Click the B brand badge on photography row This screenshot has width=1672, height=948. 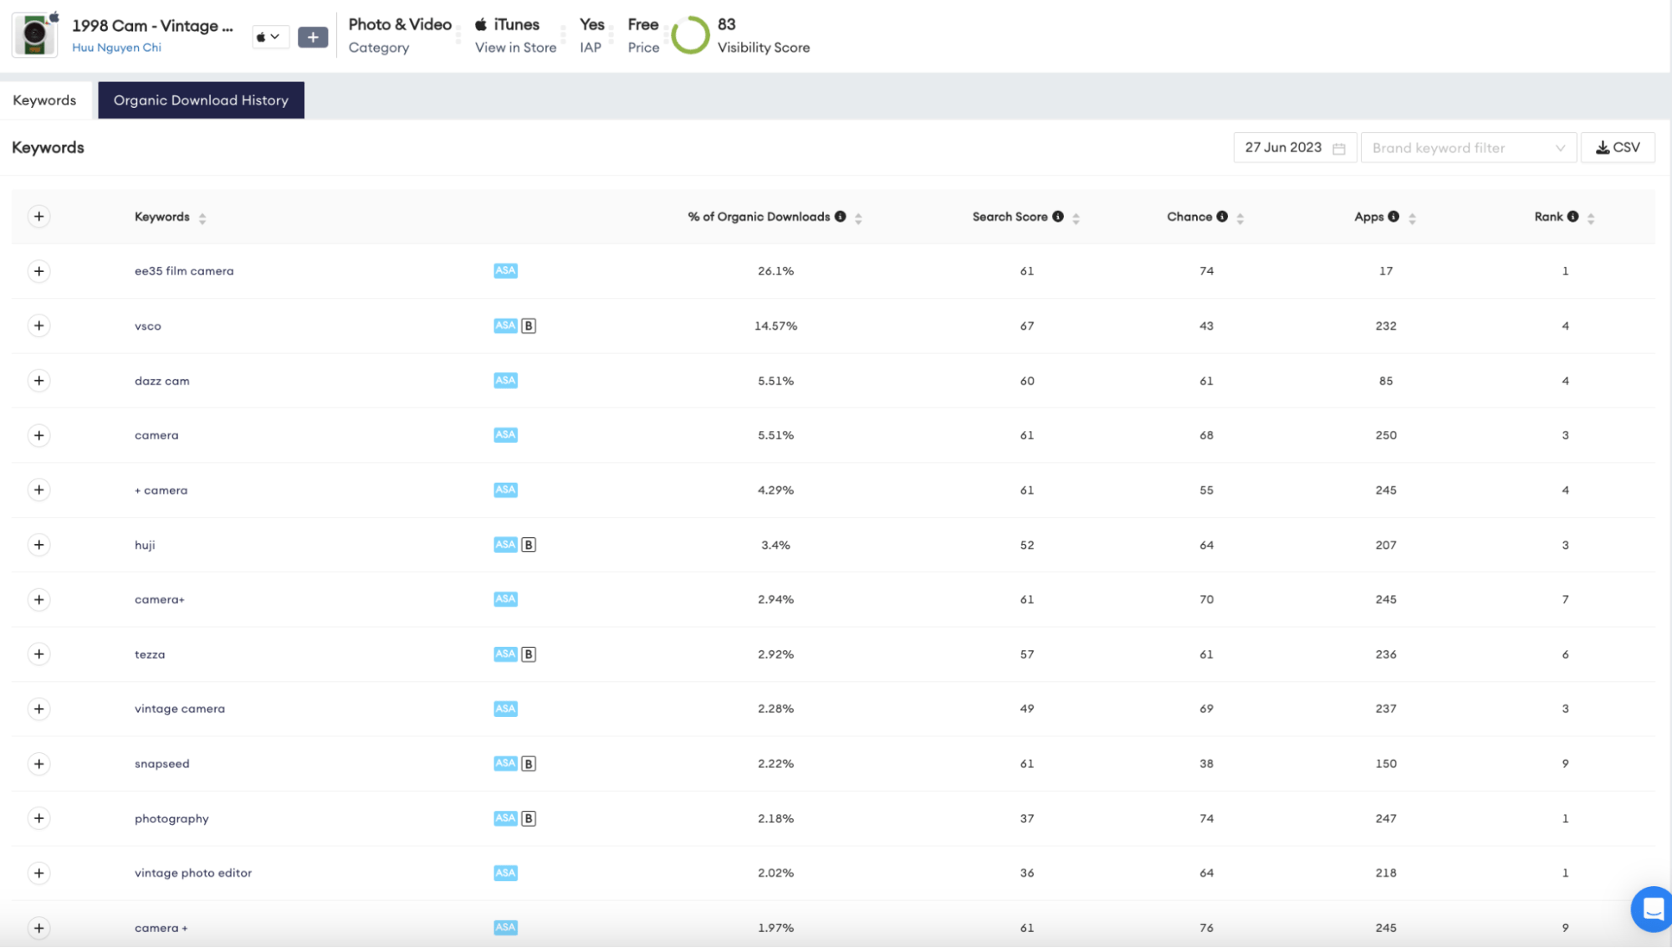click(x=529, y=818)
